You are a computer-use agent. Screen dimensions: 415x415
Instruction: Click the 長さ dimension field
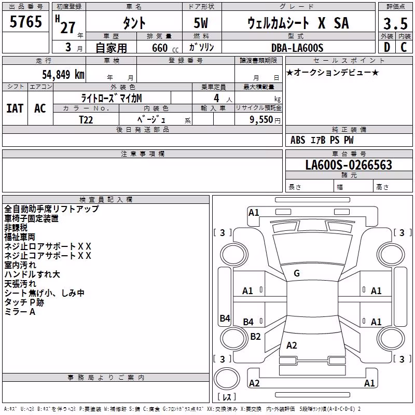(310, 187)
